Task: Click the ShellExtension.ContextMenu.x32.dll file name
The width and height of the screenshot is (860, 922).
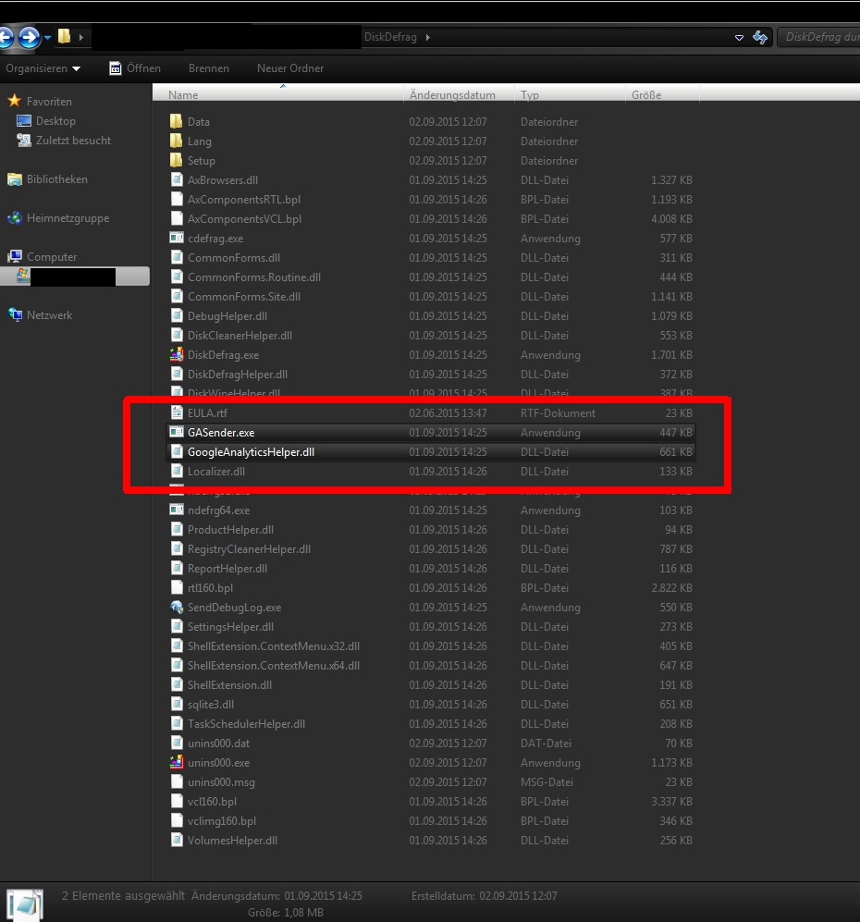Action: click(274, 645)
